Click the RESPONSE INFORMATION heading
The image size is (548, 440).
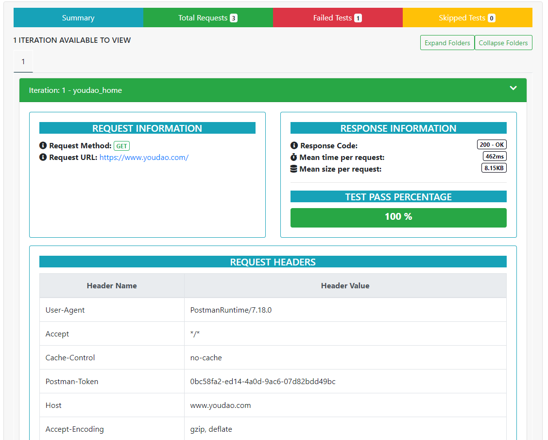[398, 128]
